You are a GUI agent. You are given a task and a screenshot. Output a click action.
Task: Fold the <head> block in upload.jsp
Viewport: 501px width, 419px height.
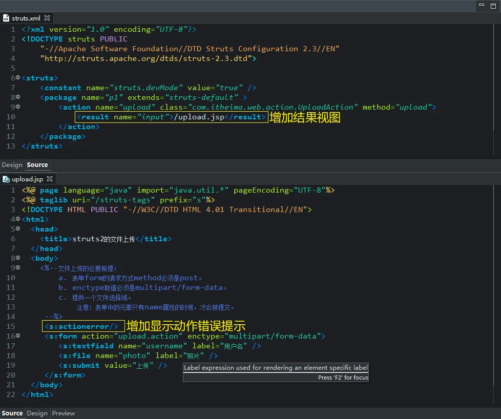[x=18, y=229]
